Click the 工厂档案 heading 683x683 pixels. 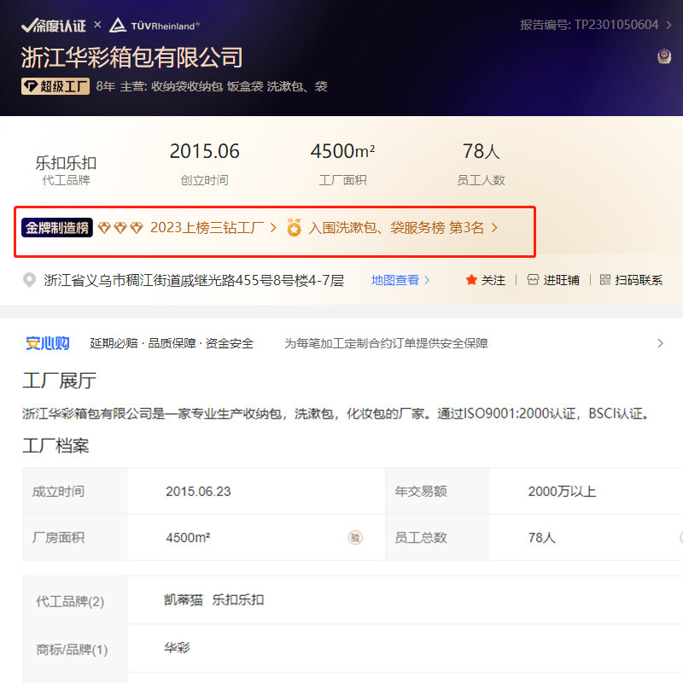(x=55, y=446)
